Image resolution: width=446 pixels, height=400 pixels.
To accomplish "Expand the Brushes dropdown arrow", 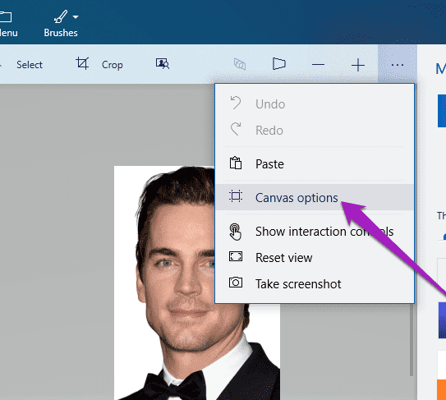I will tap(76, 17).
